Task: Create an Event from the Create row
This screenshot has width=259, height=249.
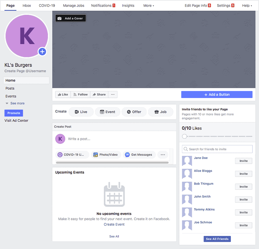Action: (107, 112)
